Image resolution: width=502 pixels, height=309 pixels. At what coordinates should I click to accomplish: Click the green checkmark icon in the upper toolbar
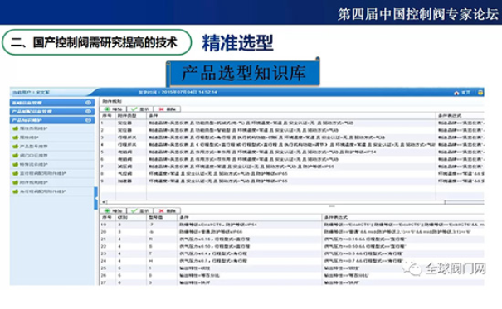click(x=134, y=109)
